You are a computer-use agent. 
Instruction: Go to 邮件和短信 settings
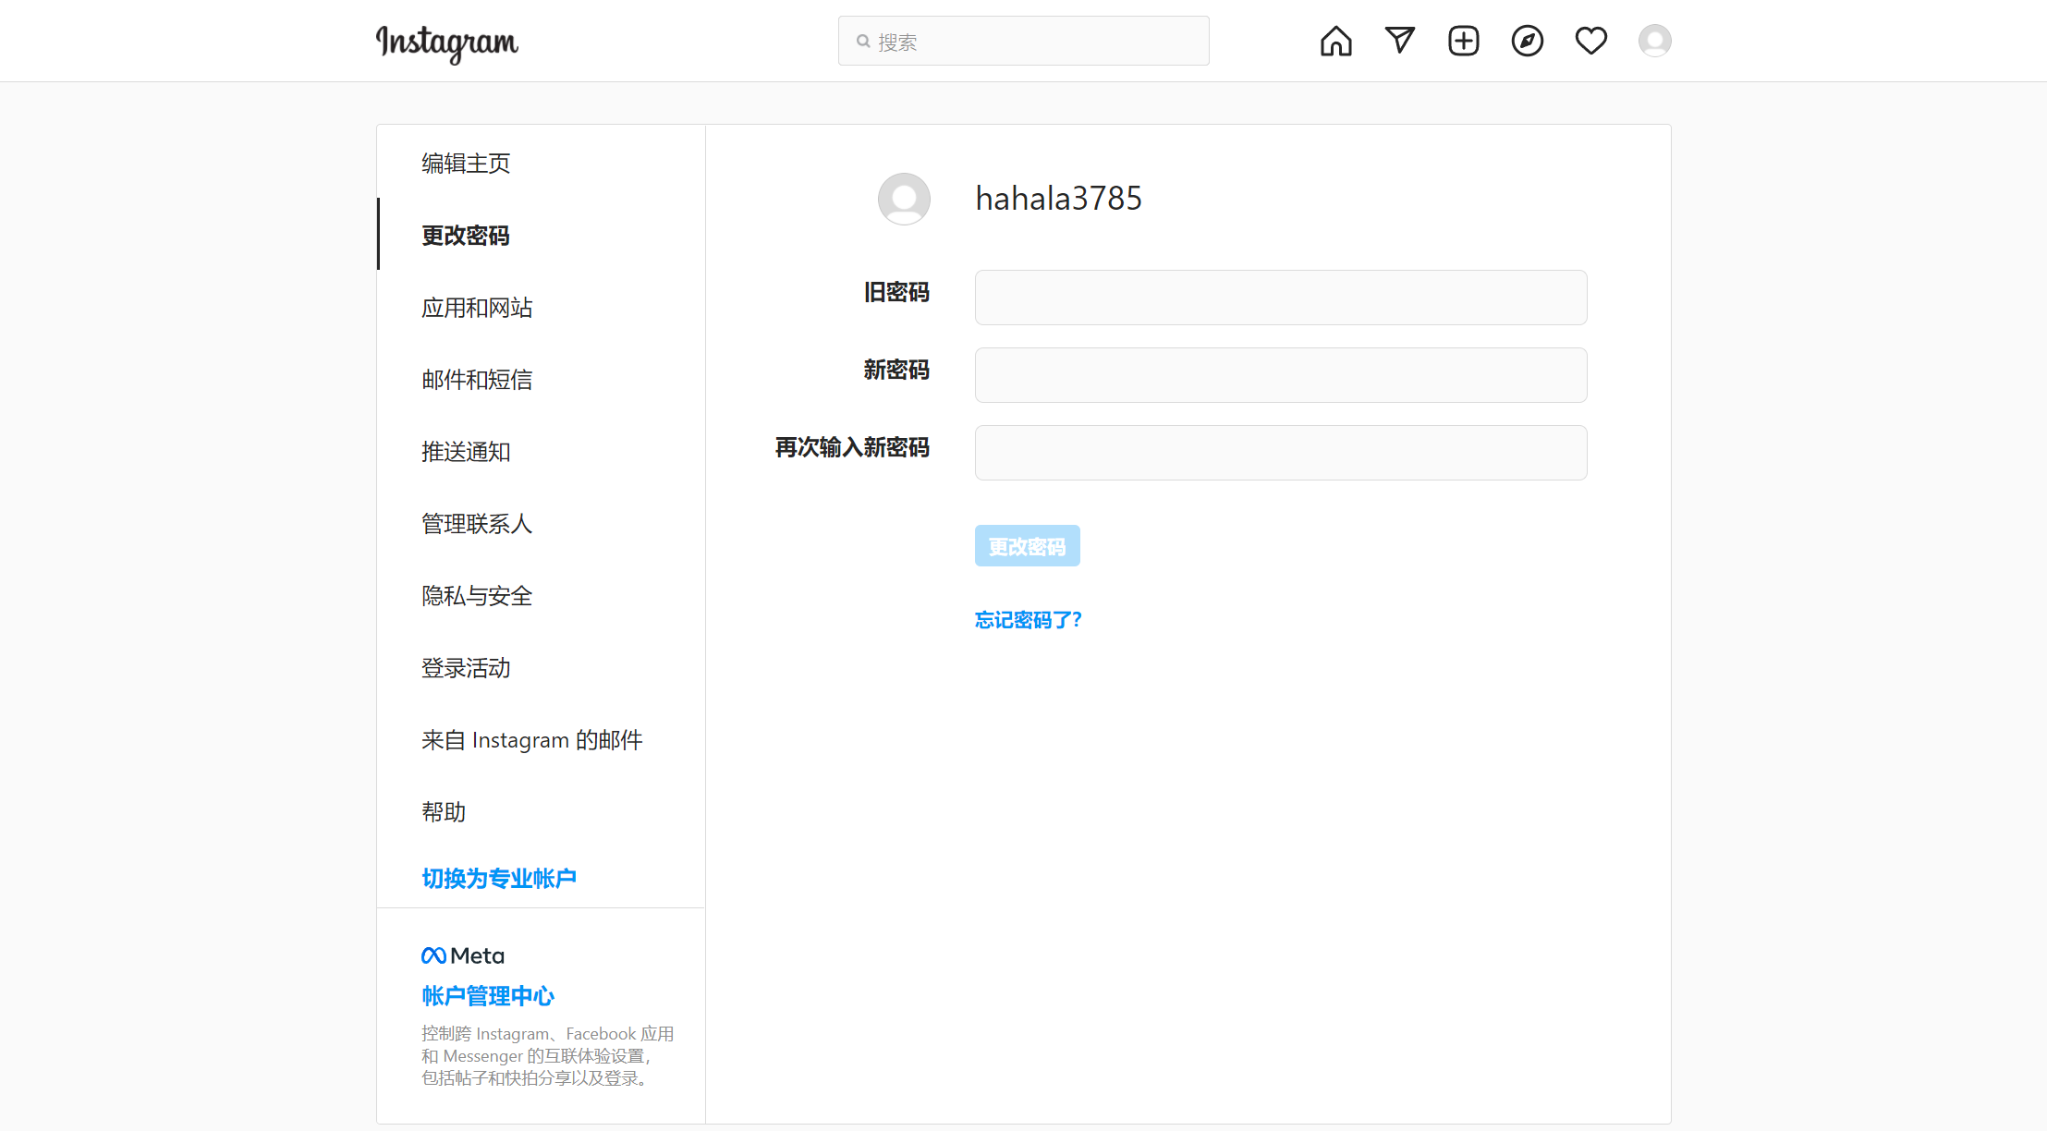coord(477,380)
